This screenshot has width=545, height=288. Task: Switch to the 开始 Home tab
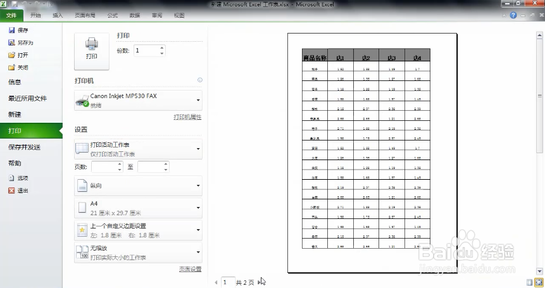[35, 15]
